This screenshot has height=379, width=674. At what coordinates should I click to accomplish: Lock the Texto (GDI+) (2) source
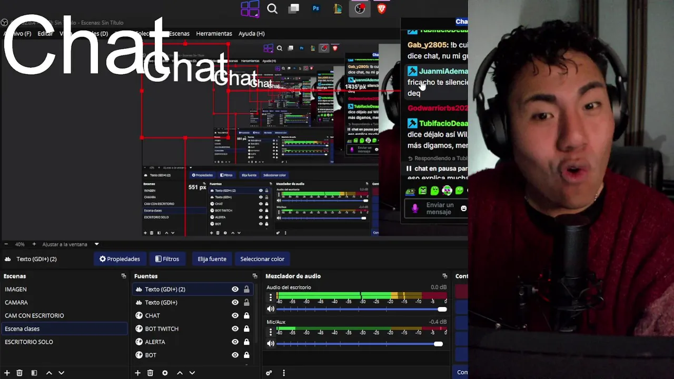coord(246,289)
